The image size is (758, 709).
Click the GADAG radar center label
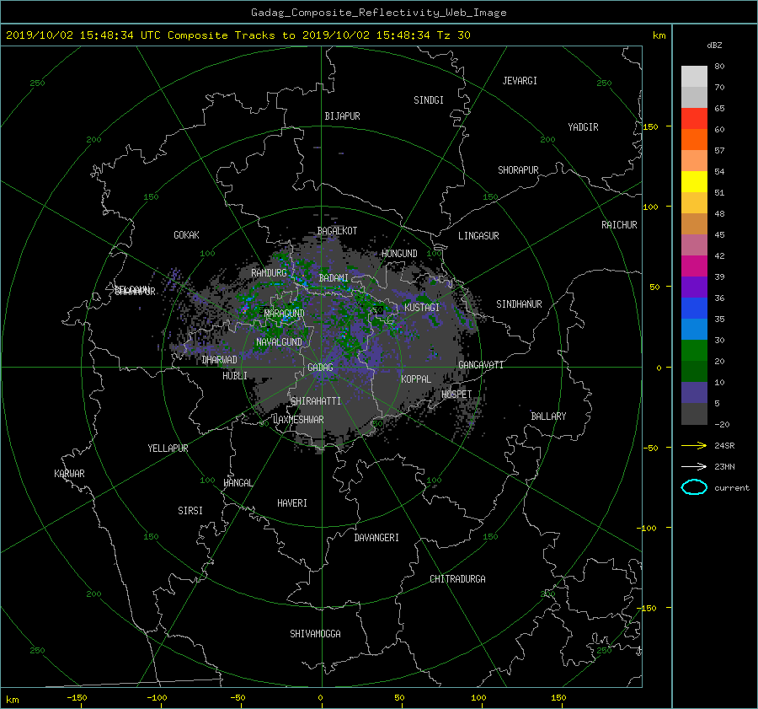tap(320, 368)
